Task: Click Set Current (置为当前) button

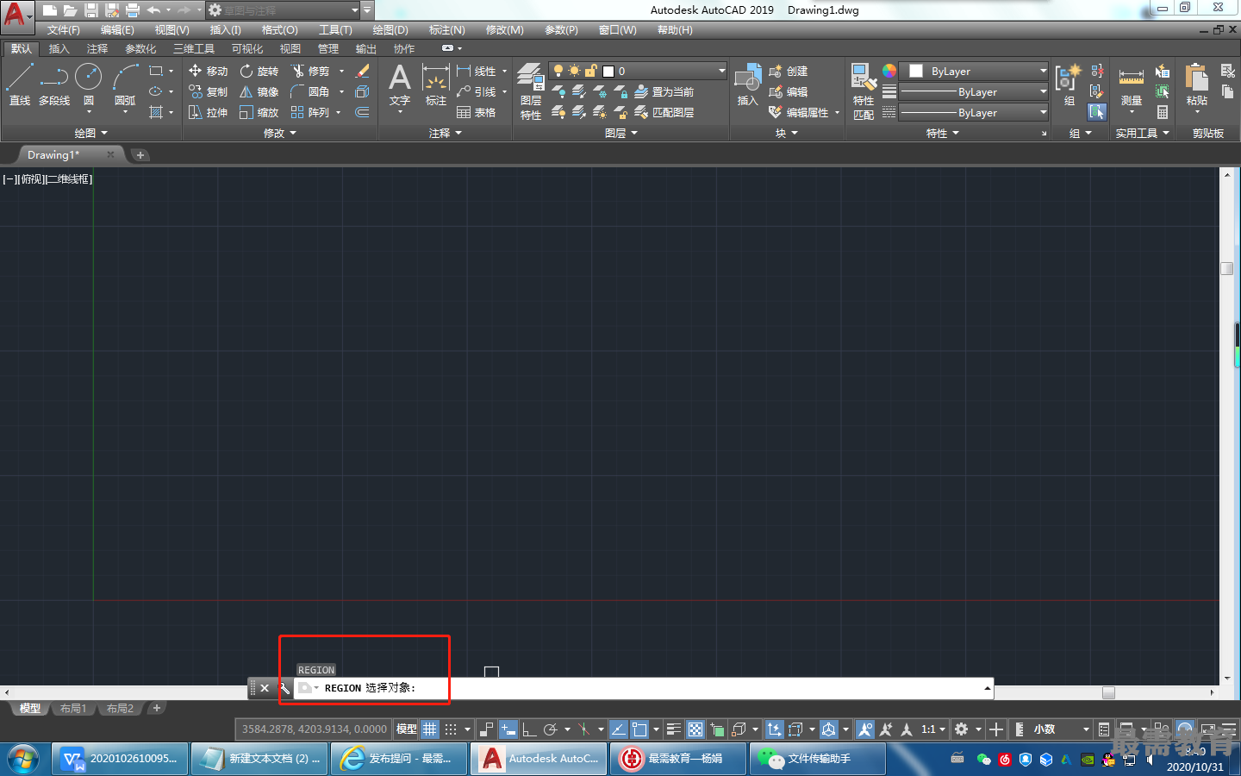Action: [664, 91]
